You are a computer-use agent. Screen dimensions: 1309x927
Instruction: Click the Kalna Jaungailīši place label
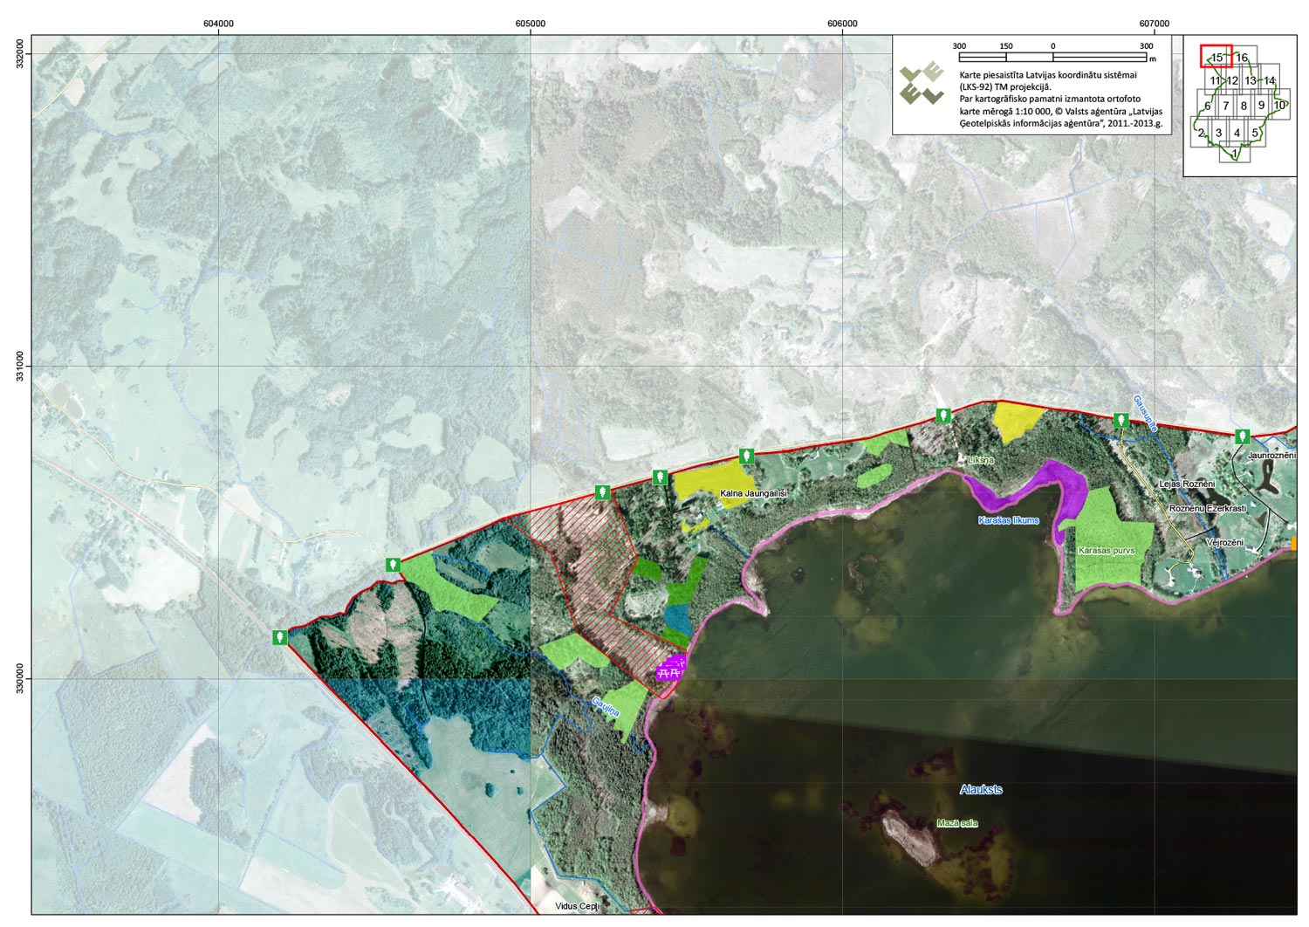click(x=753, y=494)
